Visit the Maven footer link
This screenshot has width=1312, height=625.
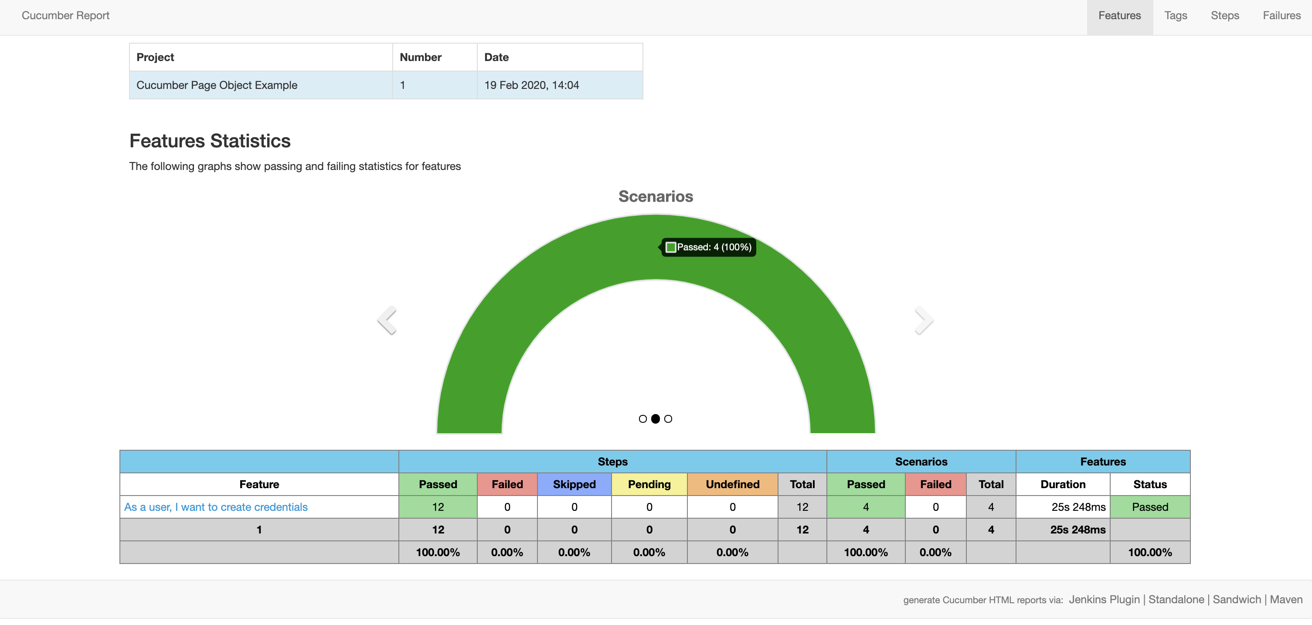click(1285, 600)
